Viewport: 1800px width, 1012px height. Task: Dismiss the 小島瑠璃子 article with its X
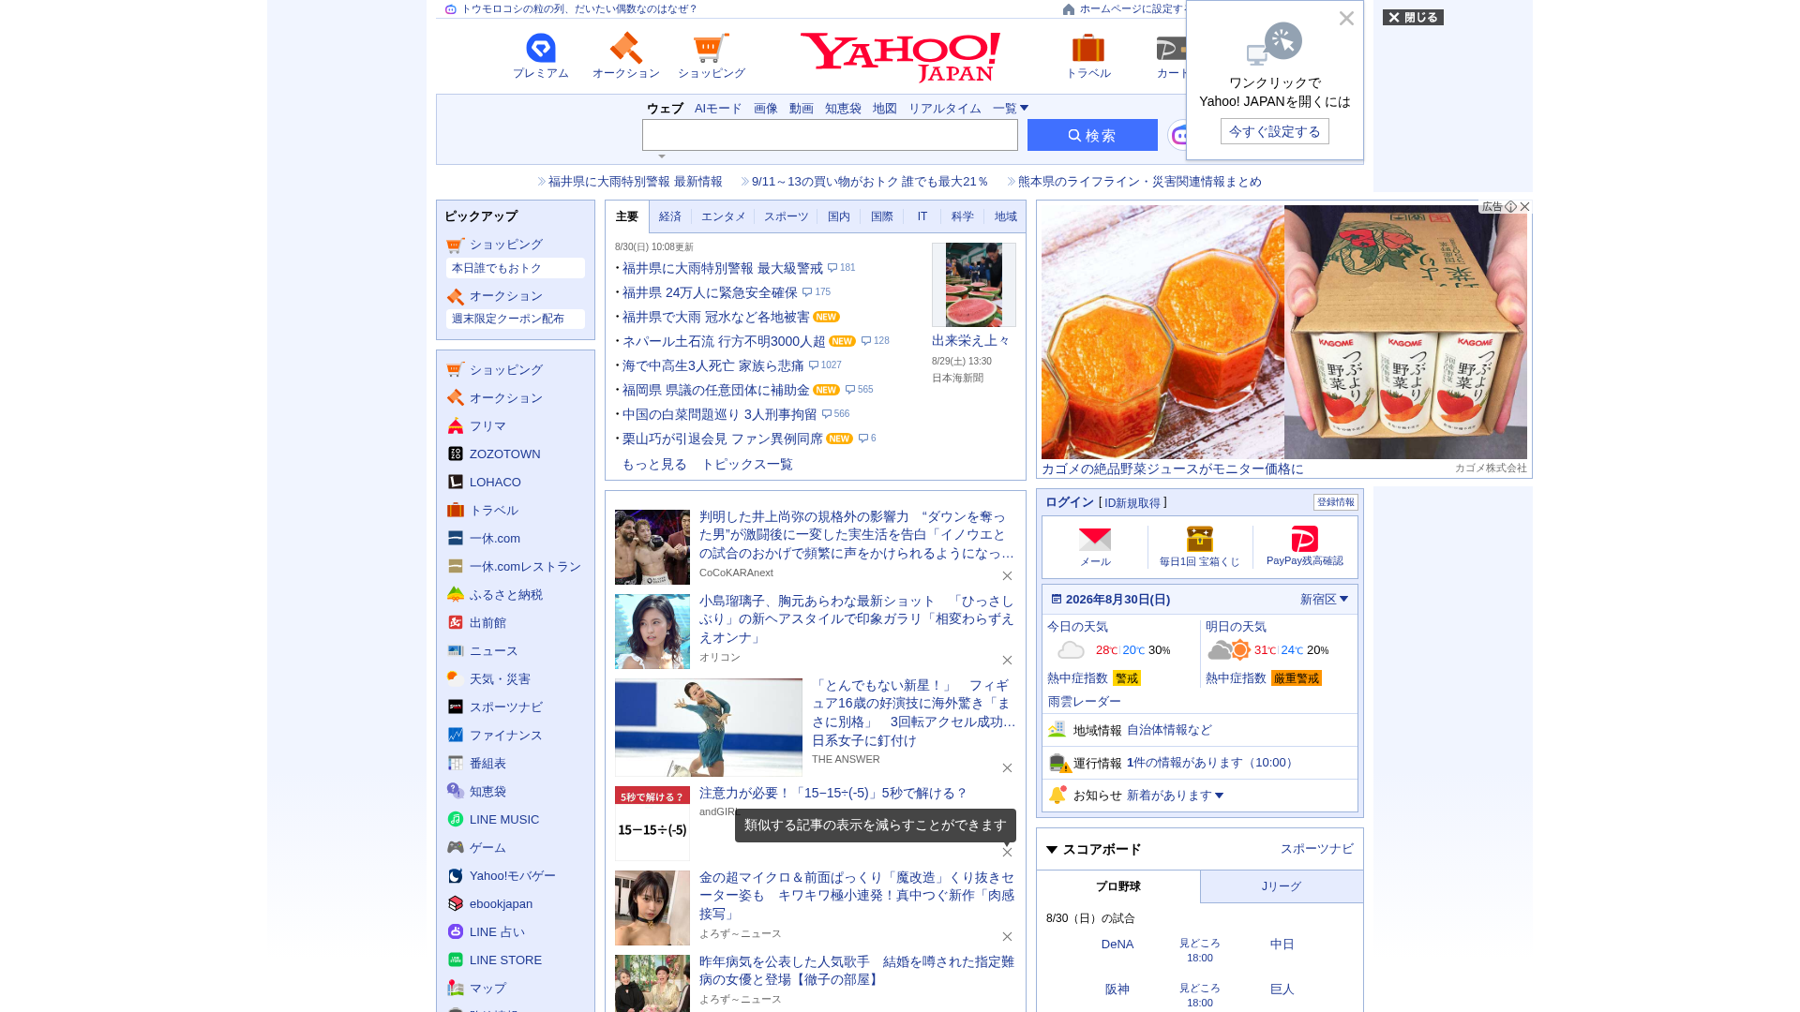tap(1007, 661)
